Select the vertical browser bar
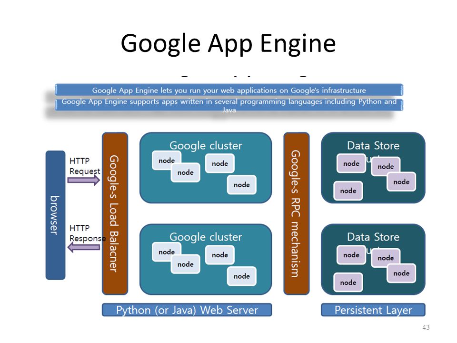 (55, 215)
